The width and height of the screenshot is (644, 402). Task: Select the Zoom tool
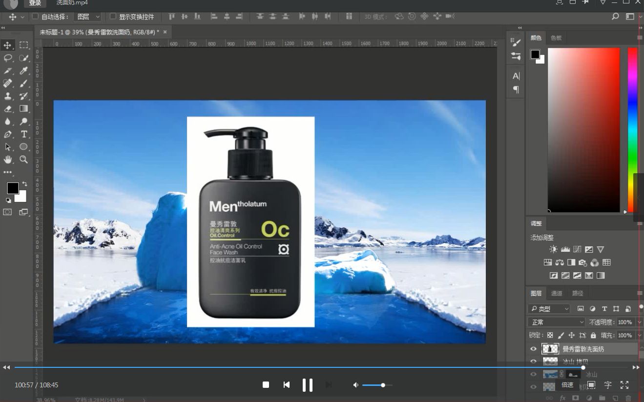click(x=23, y=160)
